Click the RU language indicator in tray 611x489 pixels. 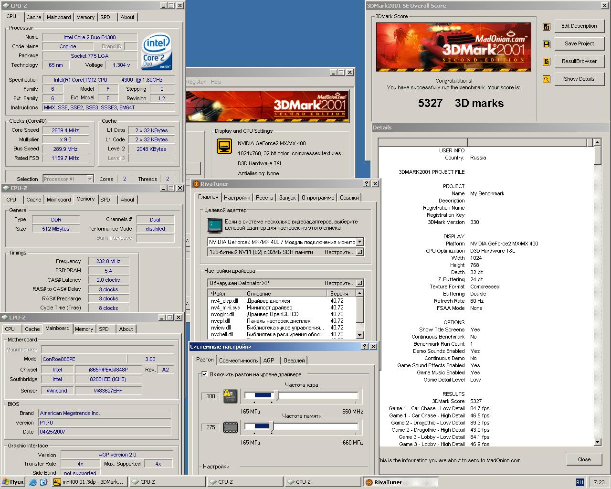click(x=579, y=482)
